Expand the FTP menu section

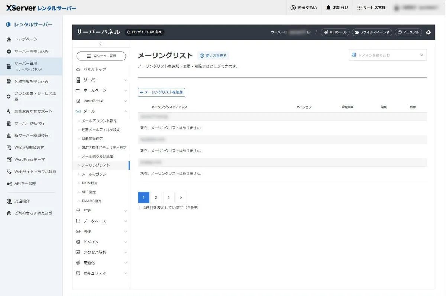(x=101, y=211)
